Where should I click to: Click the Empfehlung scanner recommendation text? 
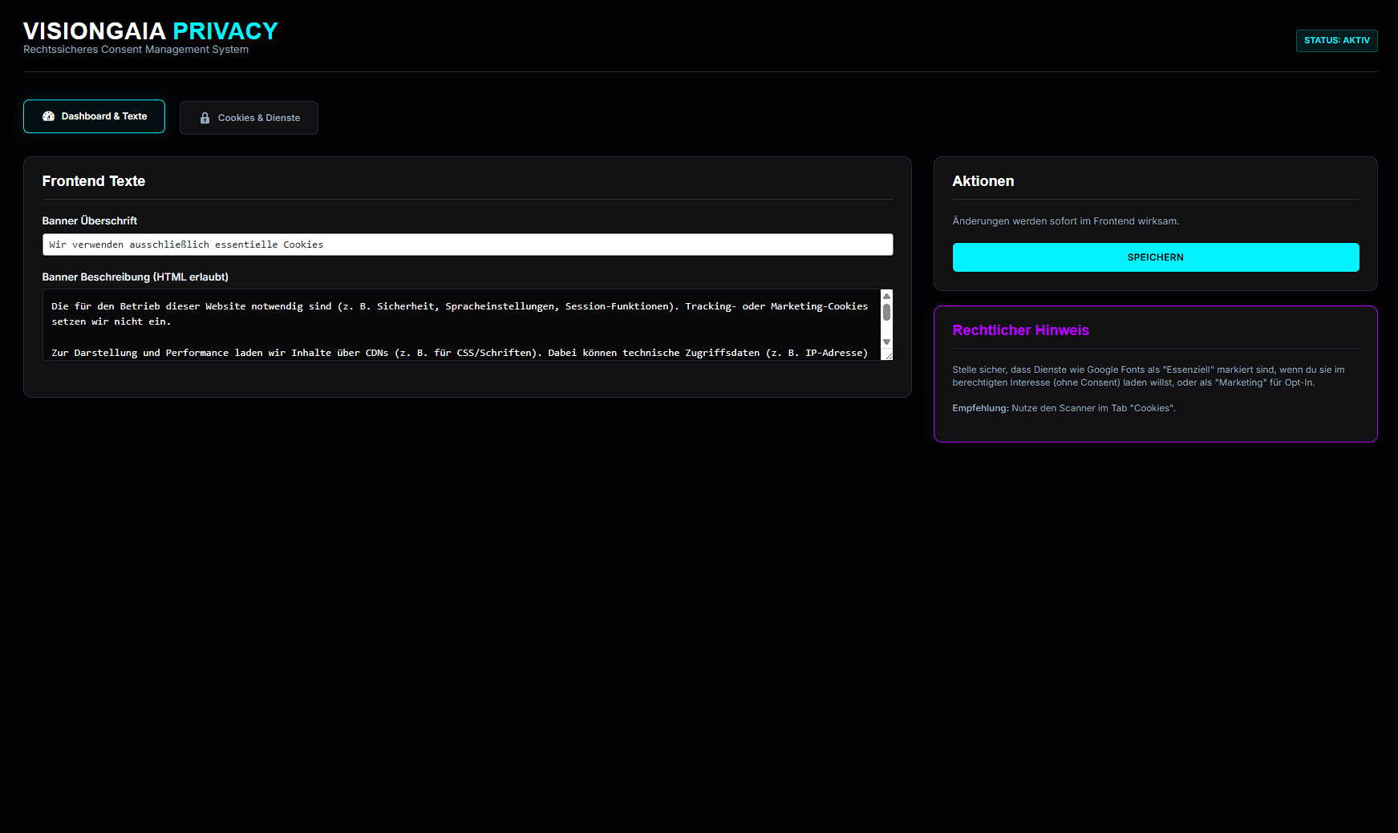1064,408
